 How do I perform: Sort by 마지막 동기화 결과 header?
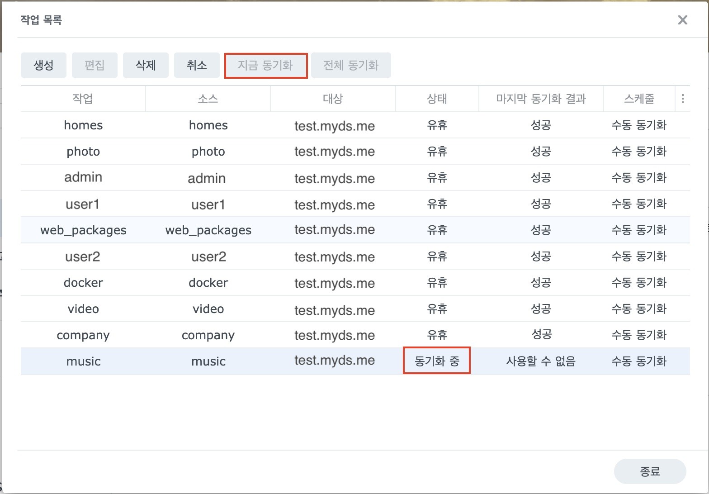click(x=541, y=99)
